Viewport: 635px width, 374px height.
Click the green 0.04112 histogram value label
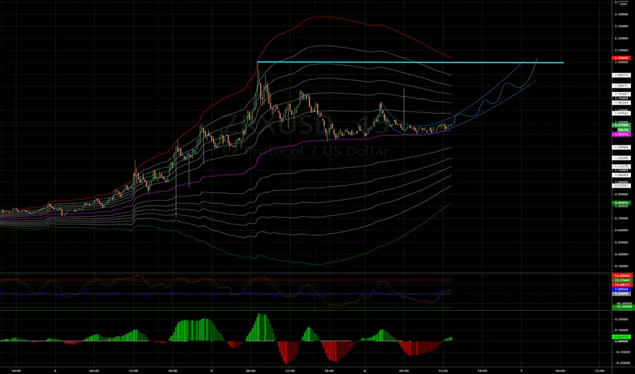point(621,337)
